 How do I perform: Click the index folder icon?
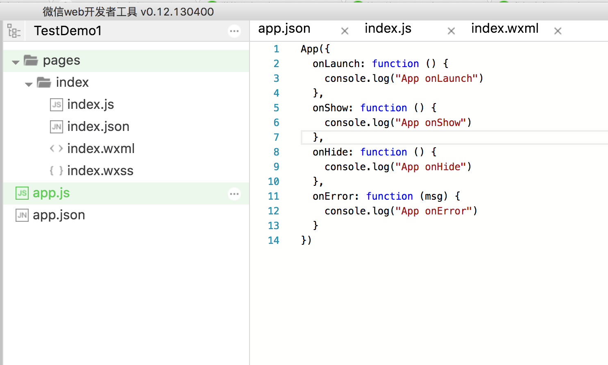[44, 82]
